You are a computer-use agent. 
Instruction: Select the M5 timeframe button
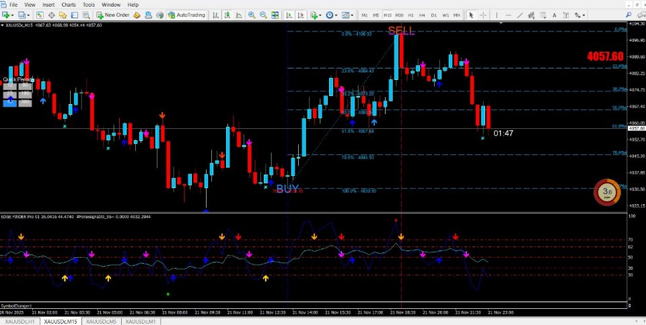(x=375, y=15)
